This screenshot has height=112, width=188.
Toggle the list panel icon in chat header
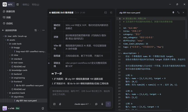111,13
